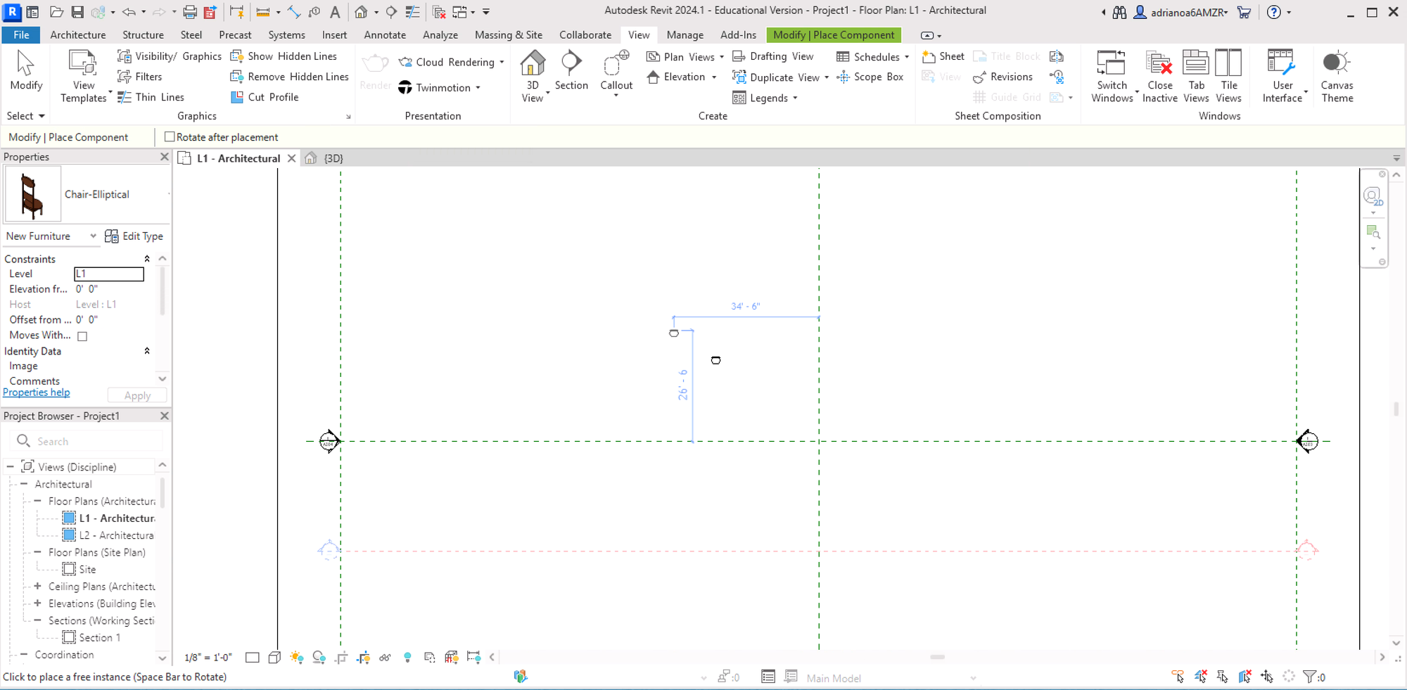The width and height of the screenshot is (1407, 690).
Task: Open User Interface options
Action: (x=1282, y=76)
